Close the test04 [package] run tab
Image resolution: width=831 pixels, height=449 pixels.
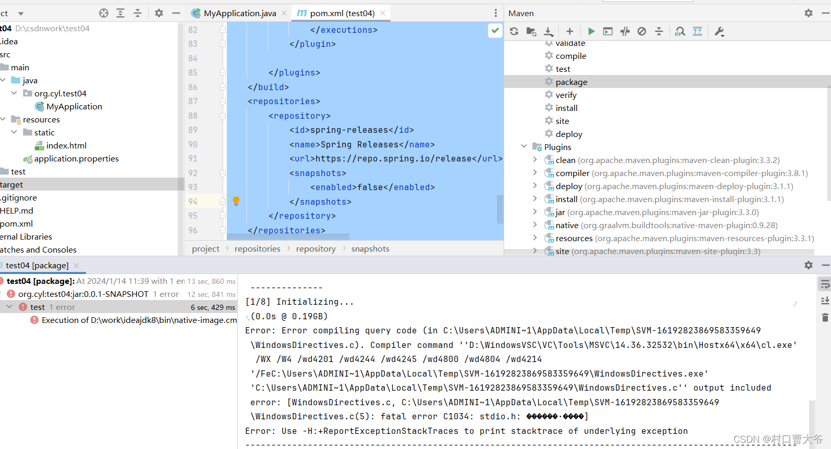(x=76, y=265)
